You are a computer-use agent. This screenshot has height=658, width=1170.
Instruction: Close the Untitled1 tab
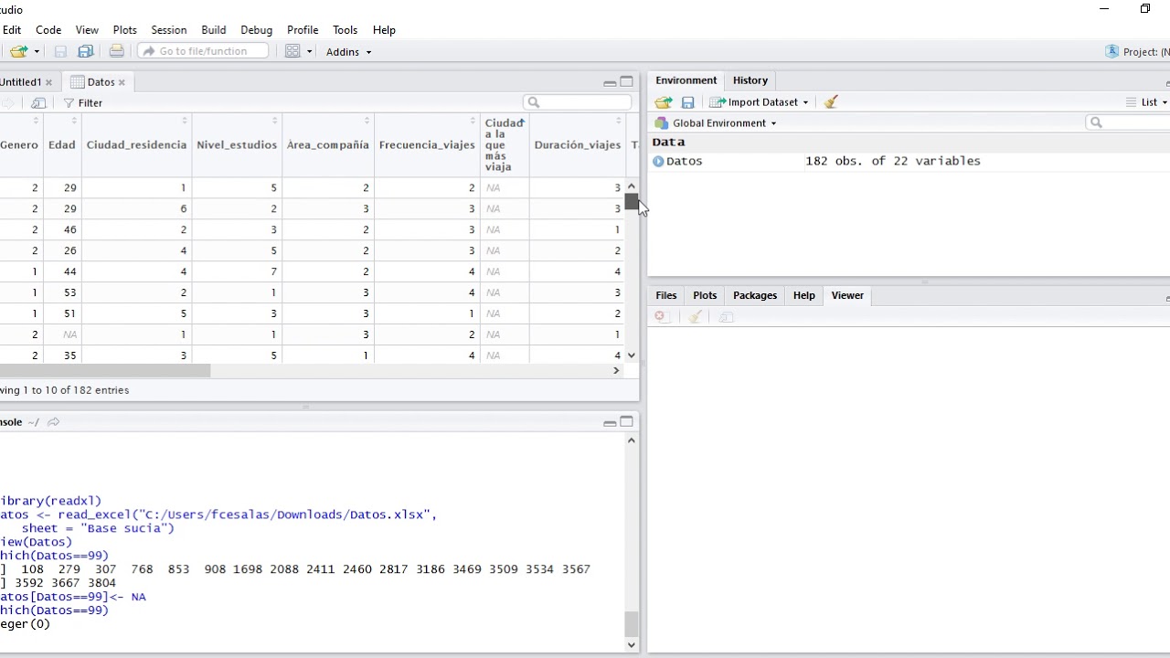point(49,82)
